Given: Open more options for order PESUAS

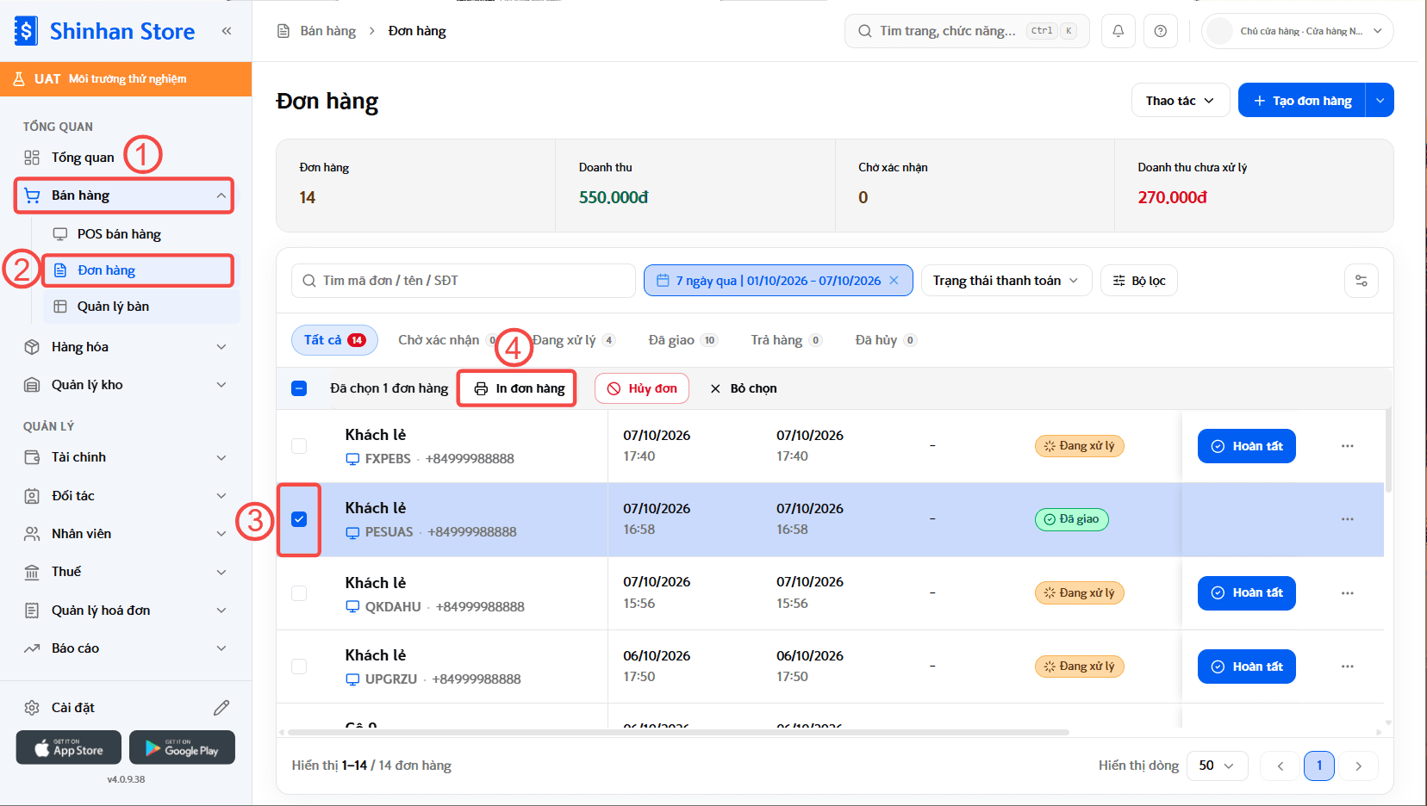Looking at the screenshot, I should pyautogui.click(x=1348, y=519).
